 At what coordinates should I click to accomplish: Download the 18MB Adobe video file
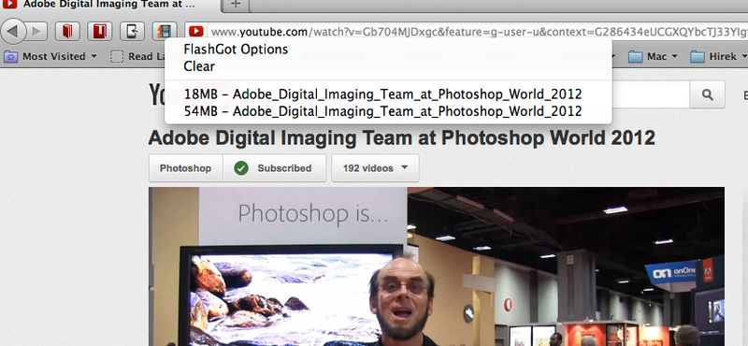coord(382,94)
